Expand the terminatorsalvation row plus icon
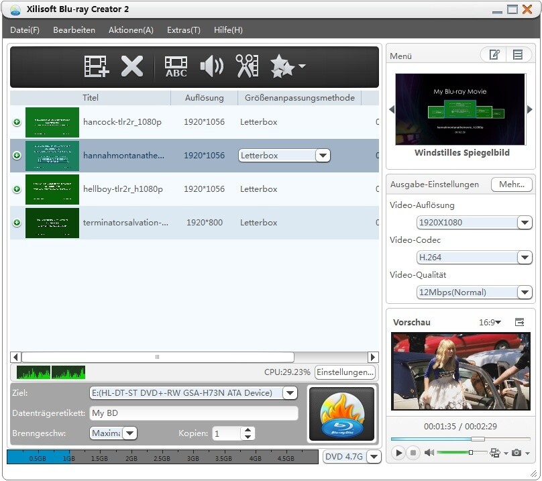 coord(17,223)
